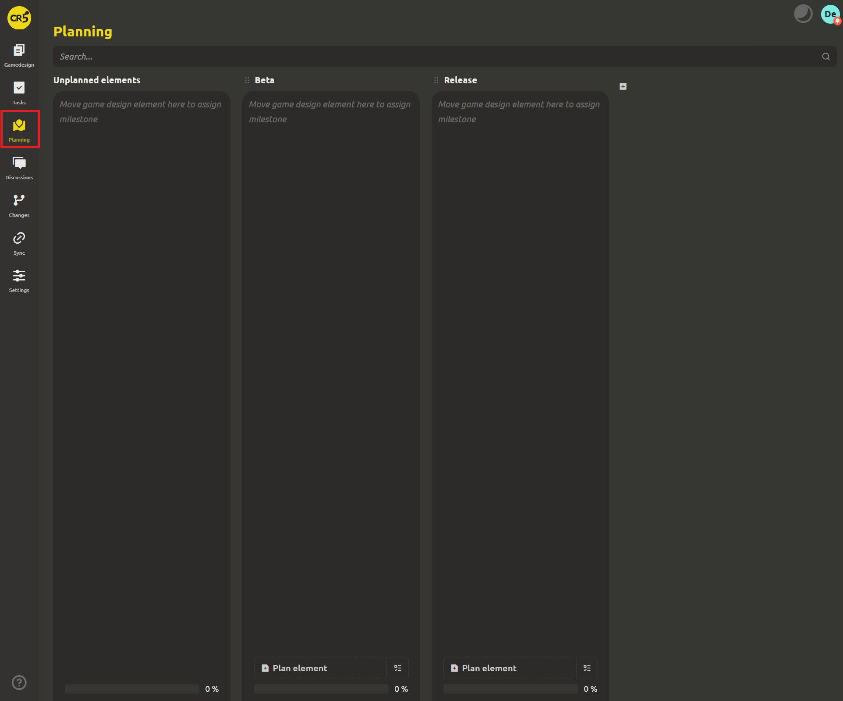The width and height of the screenshot is (843, 701).
Task: Add a new milestone column with plus icon
Action: coord(623,86)
